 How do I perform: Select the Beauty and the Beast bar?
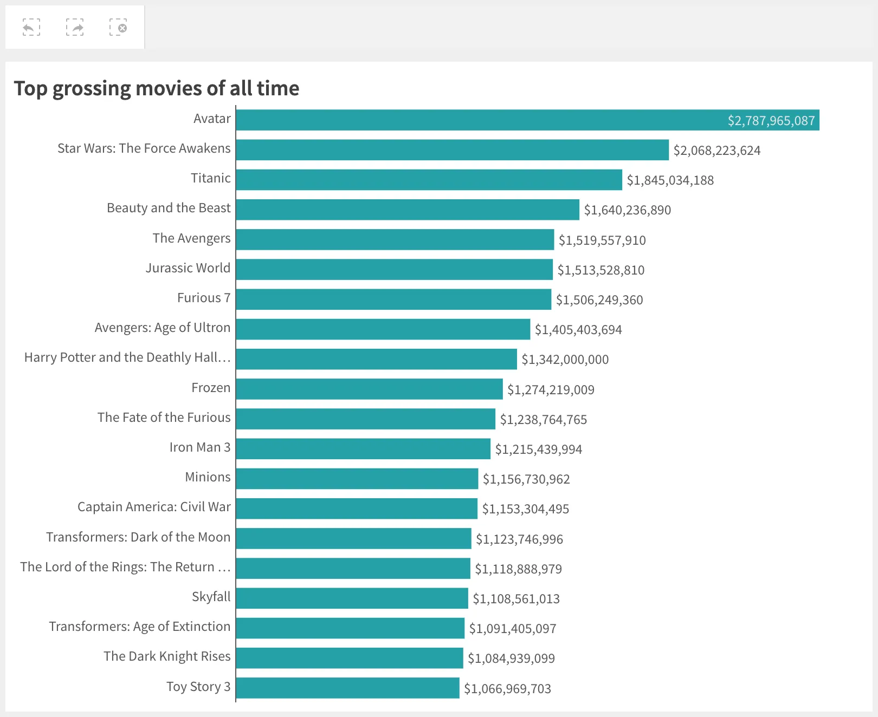[x=406, y=208]
